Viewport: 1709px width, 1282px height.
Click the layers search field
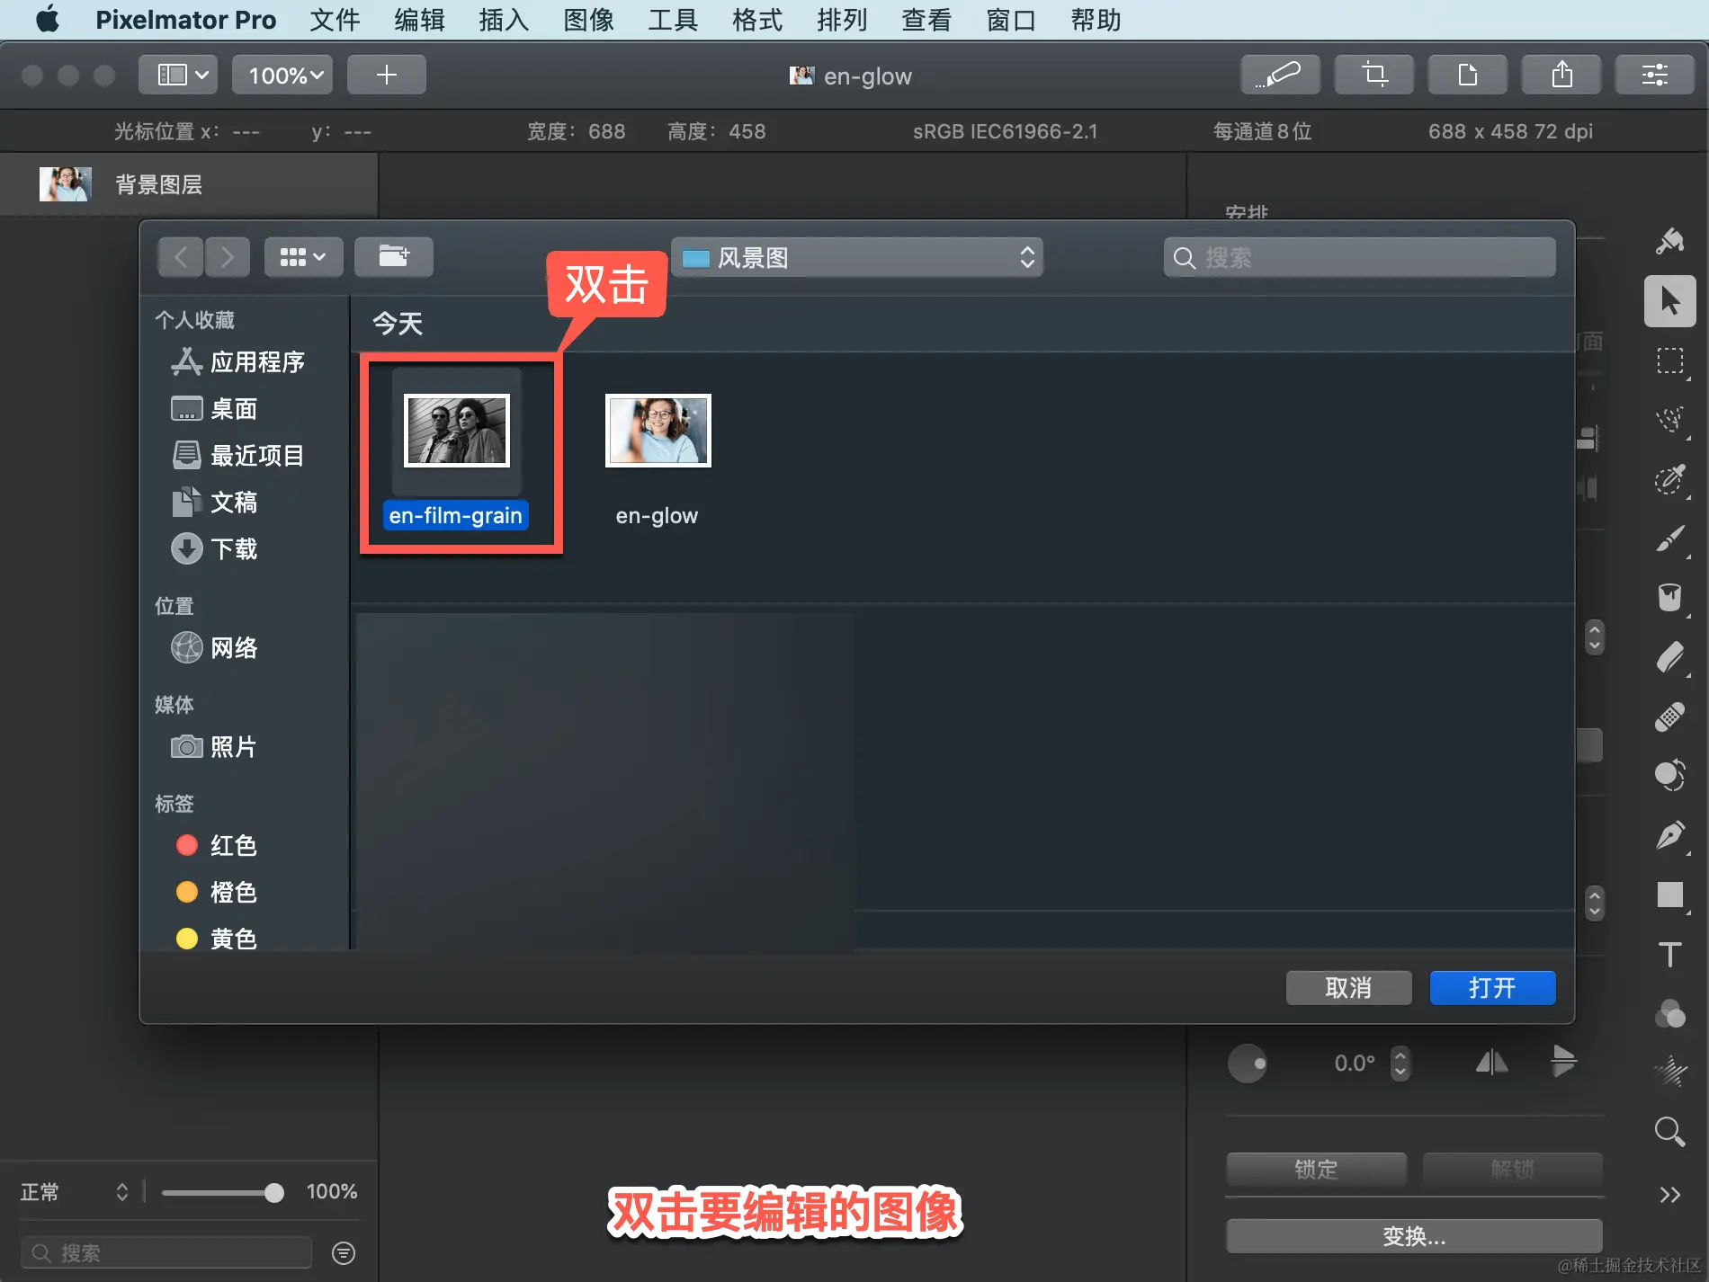coord(166,1252)
